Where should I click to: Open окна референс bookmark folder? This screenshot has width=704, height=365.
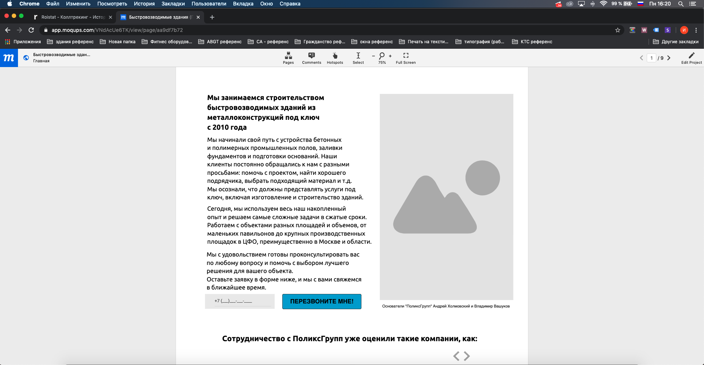point(372,42)
